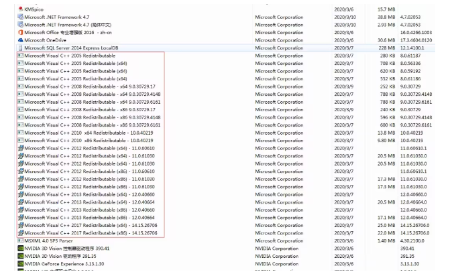The image size is (454, 276).
Task: Click the Microsoft OneDrive cloud icon
Action: point(19,40)
